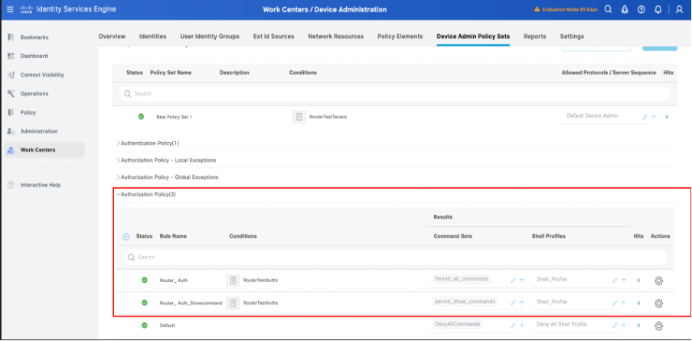Click the authorization rules Search field
This screenshot has height=341, width=692.
(x=394, y=258)
